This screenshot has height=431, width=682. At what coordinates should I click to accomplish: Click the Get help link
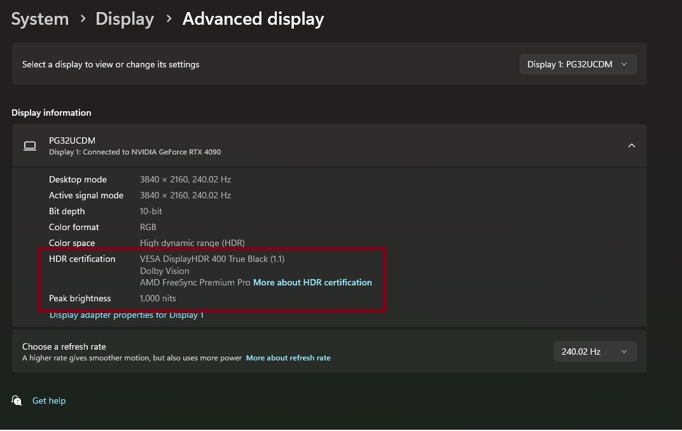tap(49, 400)
